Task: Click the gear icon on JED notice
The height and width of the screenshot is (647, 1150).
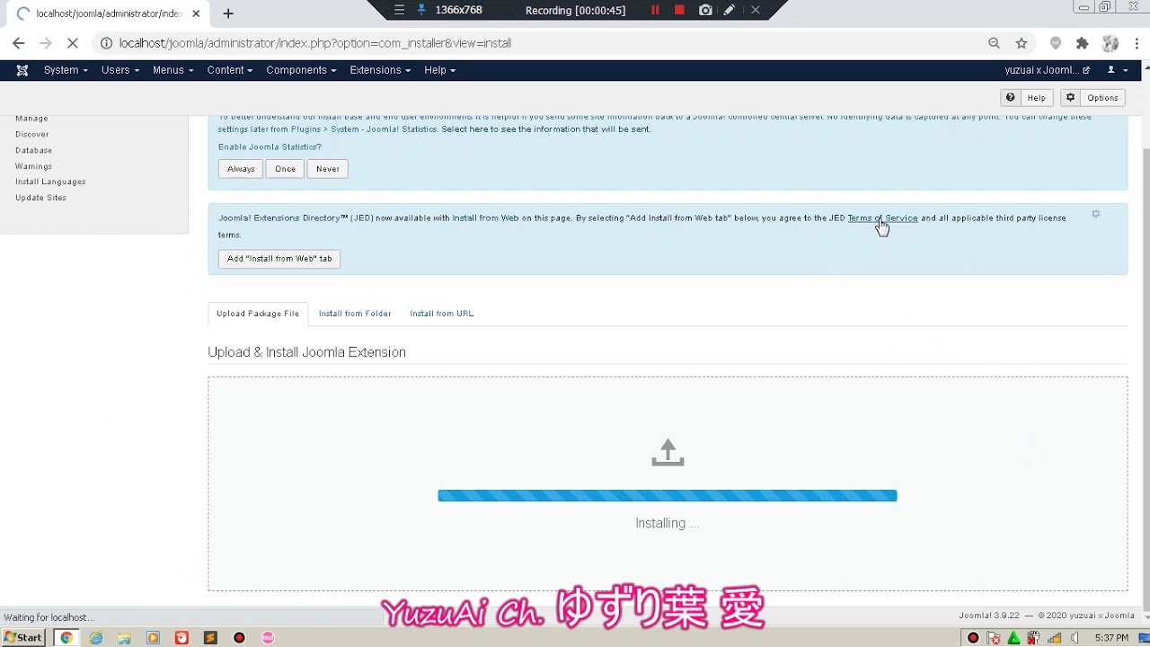Action: (1095, 214)
